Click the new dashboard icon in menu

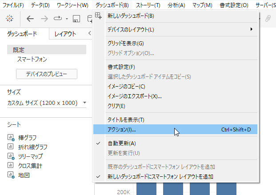pyautogui.click(x=99, y=16)
